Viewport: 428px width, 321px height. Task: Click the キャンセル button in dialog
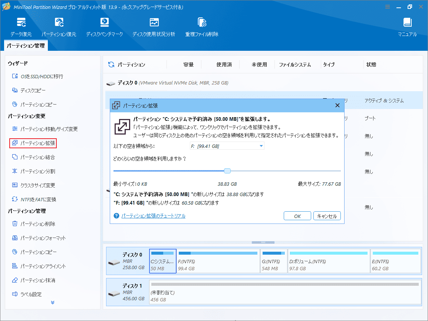click(327, 216)
